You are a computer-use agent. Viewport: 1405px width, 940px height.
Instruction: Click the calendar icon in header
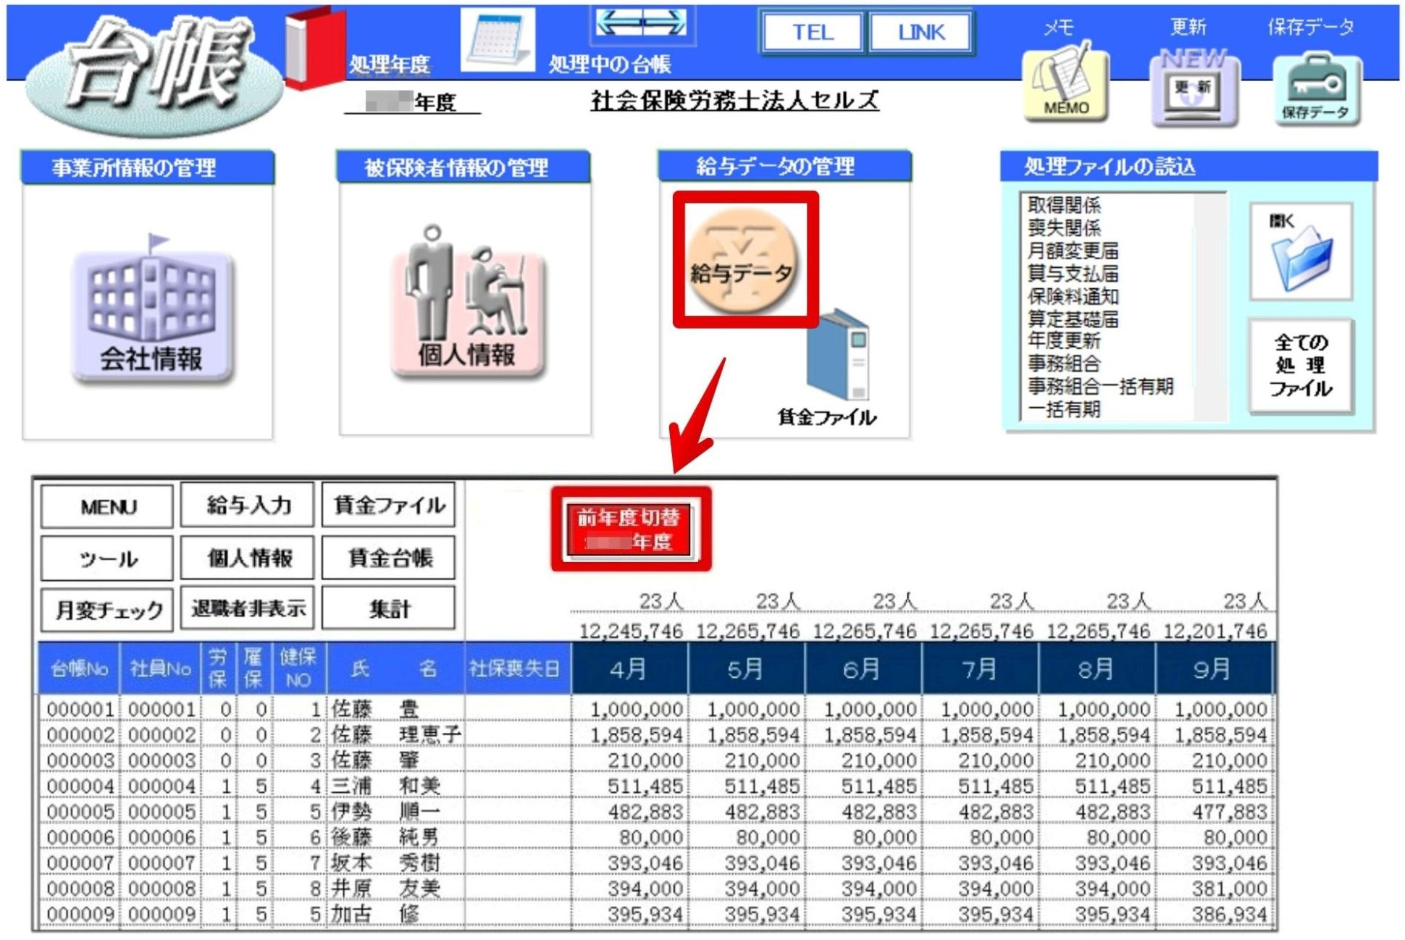point(498,40)
